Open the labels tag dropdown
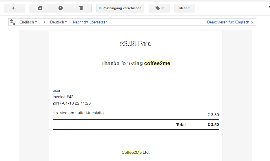Screen dimensions: 270x161 [159, 8]
